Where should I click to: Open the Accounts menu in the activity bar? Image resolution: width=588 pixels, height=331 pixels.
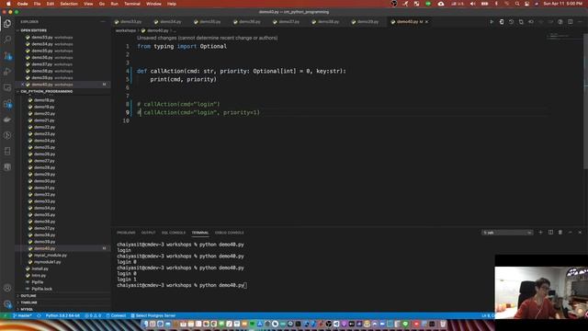pos(7,288)
